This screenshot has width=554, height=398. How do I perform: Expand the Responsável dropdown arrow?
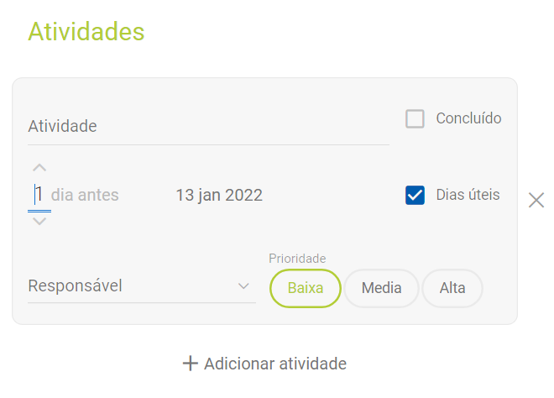[x=244, y=286]
